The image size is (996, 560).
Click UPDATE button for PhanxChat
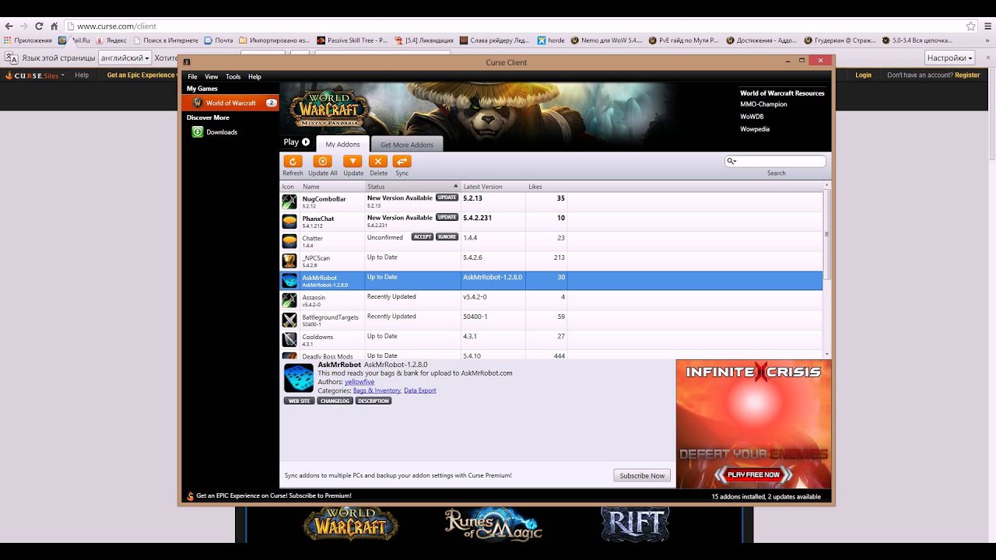(447, 217)
